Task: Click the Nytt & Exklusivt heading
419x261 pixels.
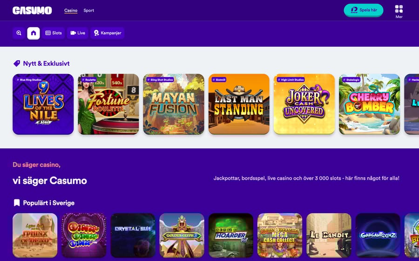Action: click(x=46, y=64)
